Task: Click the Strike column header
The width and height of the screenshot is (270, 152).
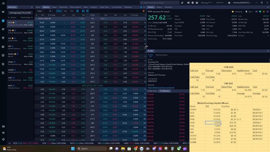Action: coord(92,15)
